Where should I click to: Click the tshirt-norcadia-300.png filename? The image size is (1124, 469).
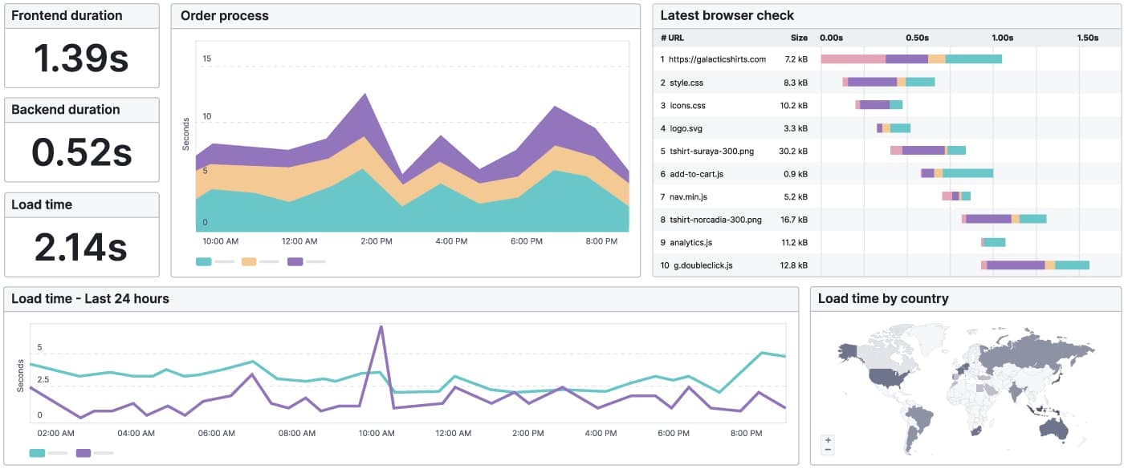tap(716, 219)
